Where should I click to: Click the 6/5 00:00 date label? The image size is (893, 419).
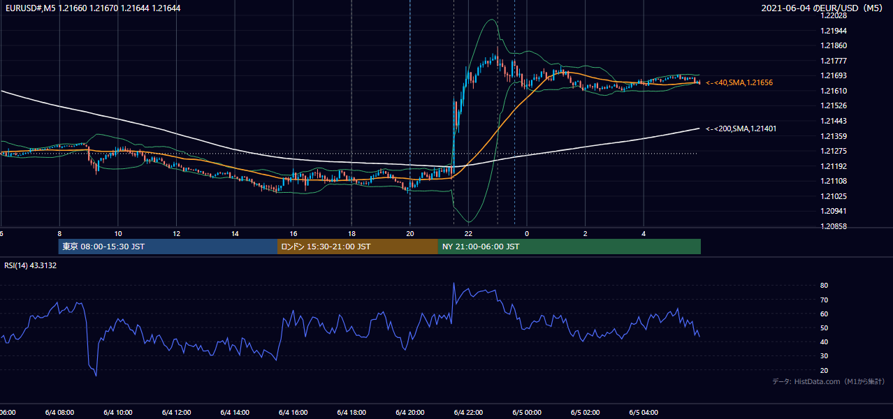(x=527, y=412)
